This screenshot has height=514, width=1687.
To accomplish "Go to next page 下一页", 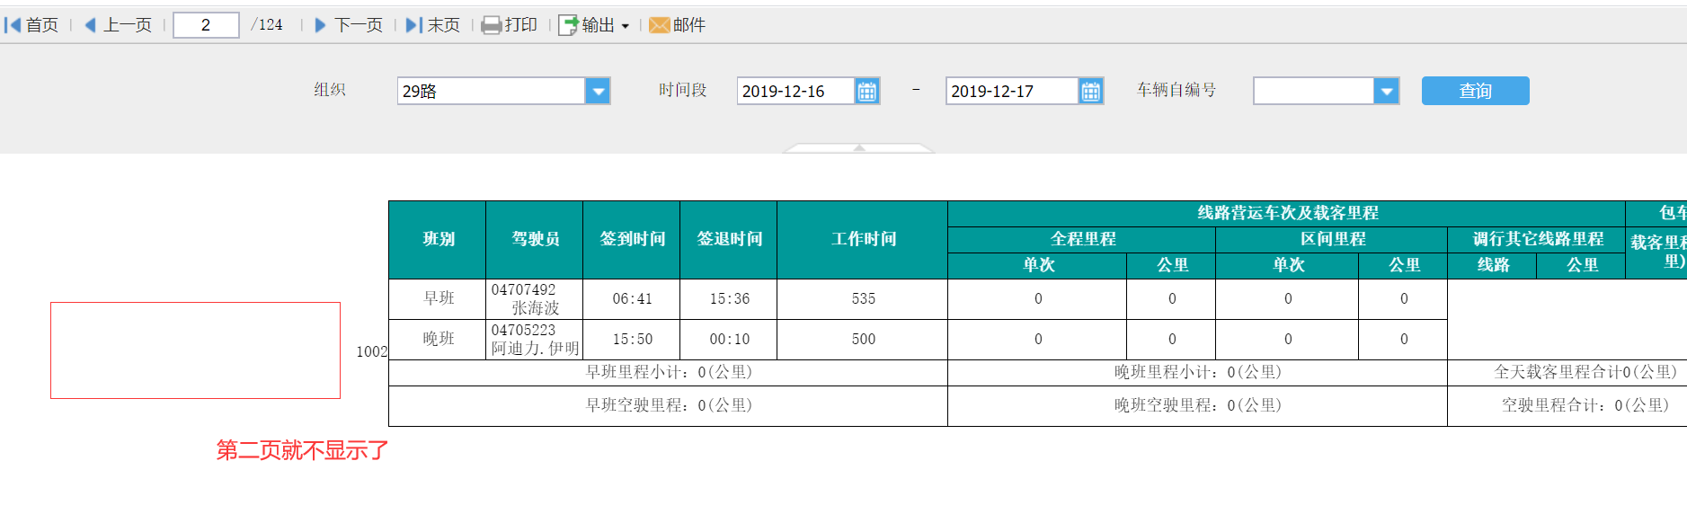I will pos(349,25).
